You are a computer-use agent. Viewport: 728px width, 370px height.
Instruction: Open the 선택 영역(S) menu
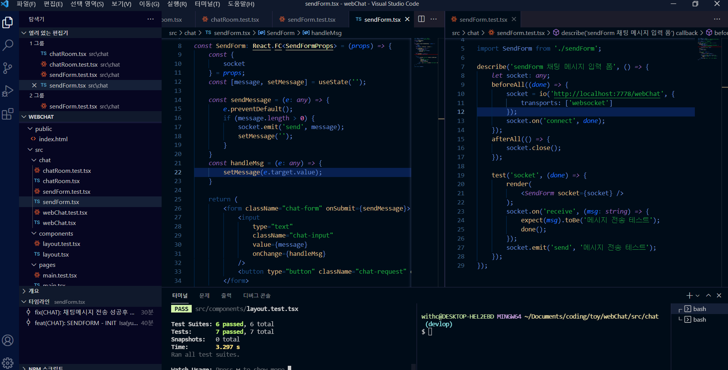(x=87, y=4)
